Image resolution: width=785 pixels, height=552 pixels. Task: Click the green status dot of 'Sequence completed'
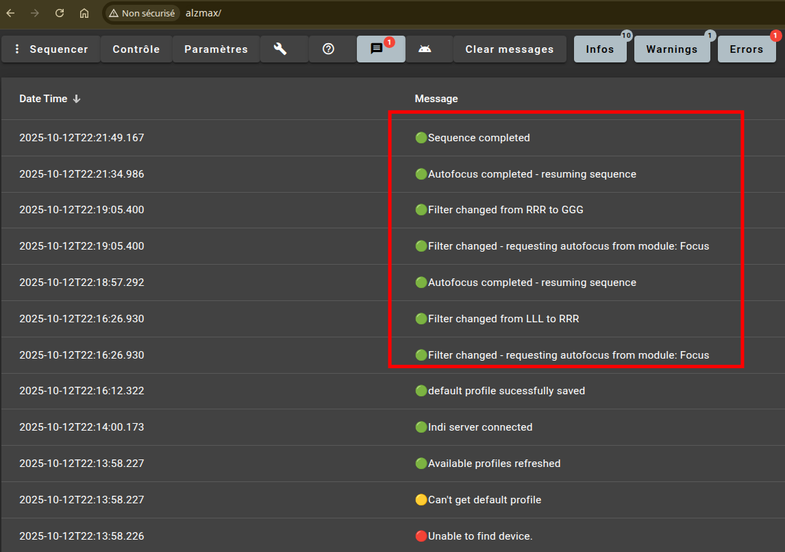(x=421, y=137)
